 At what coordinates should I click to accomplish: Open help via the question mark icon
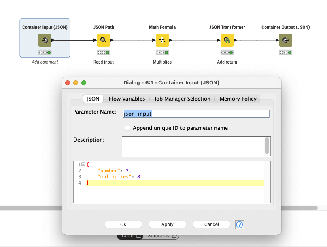tap(240, 224)
